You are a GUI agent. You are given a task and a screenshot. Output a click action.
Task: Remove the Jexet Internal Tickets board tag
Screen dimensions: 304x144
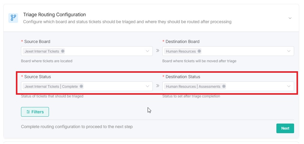coord(63,51)
